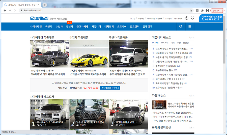Open 튜닝카 menu item
Viewport: 227px width, 135px height.
coord(70,26)
